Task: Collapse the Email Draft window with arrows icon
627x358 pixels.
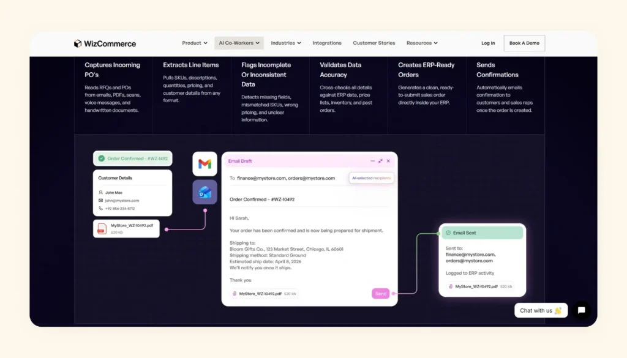Action: (380, 161)
